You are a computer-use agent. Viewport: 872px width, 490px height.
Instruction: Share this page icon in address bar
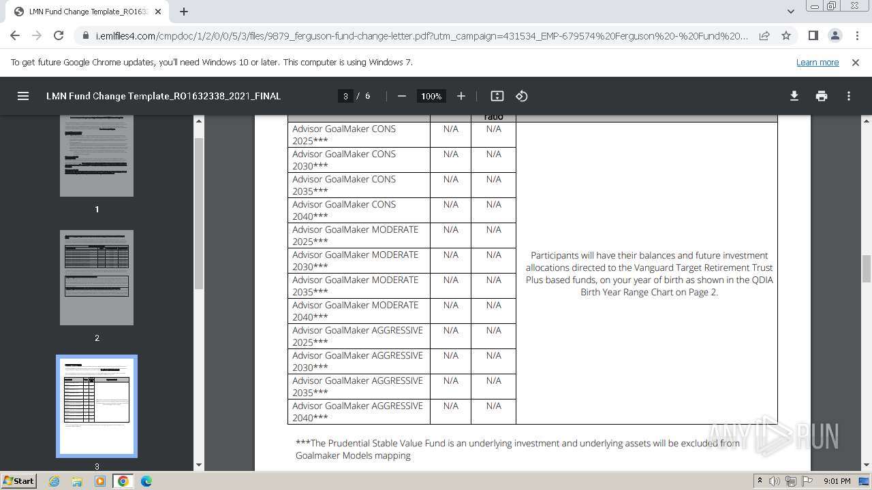(764, 35)
